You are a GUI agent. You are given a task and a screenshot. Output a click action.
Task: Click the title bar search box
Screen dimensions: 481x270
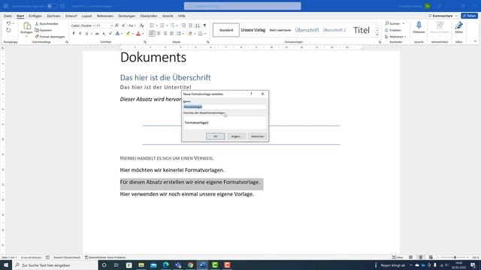tap(242, 6)
